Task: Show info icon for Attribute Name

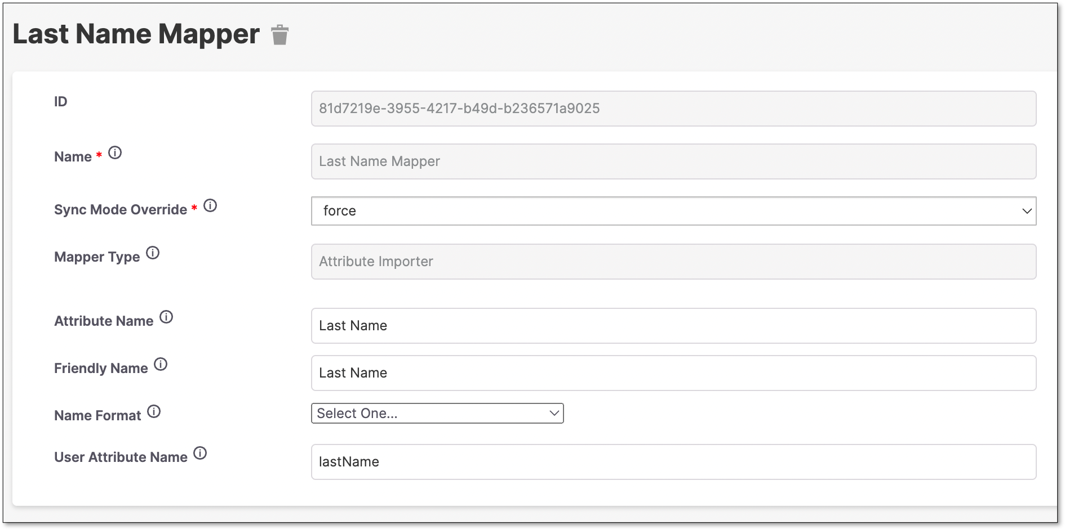Action: tap(166, 317)
